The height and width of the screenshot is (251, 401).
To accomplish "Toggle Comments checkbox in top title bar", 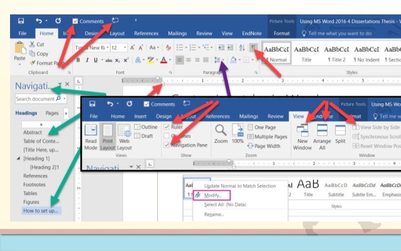I will click(x=75, y=21).
